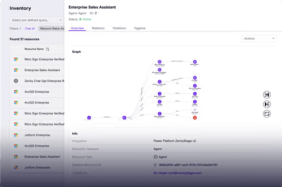The width and height of the screenshot is (282, 187).
Task: Click the top graph layout control icon
Action: 267,95
